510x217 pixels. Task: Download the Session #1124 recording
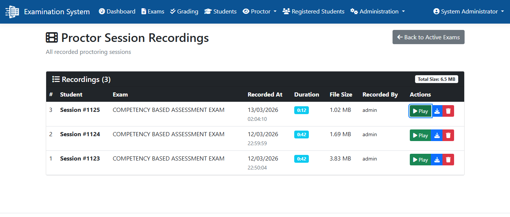[437, 135]
